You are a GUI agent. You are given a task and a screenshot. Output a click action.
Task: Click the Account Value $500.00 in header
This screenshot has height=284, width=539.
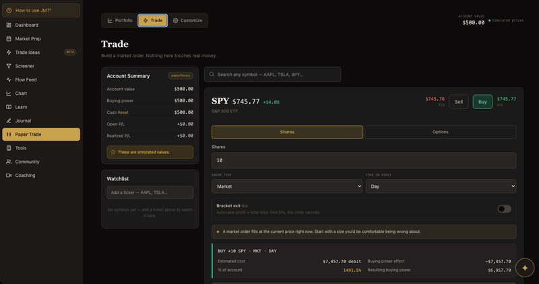pos(474,23)
